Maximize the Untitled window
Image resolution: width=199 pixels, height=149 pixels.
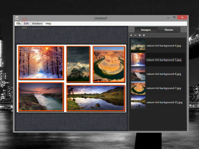pyautogui.click(x=174, y=17)
